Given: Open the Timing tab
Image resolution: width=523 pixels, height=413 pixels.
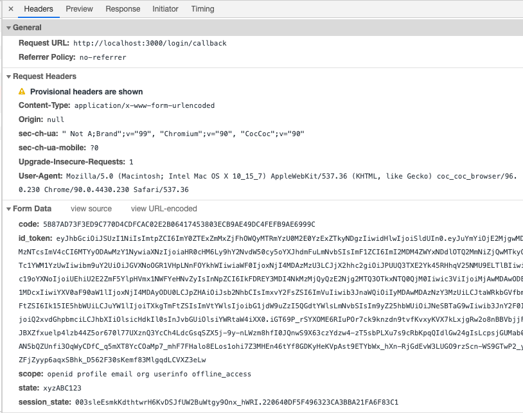Looking at the screenshot, I should tap(202, 9).
